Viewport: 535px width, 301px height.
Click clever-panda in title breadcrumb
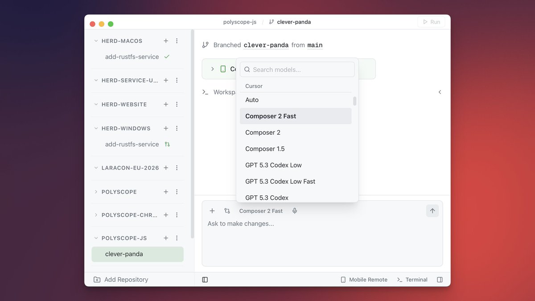(294, 22)
